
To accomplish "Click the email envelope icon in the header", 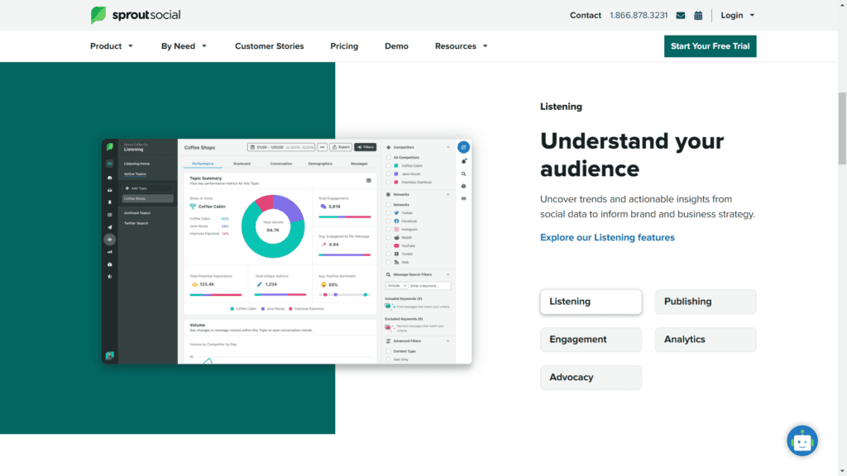I will click(x=680, y=15).
